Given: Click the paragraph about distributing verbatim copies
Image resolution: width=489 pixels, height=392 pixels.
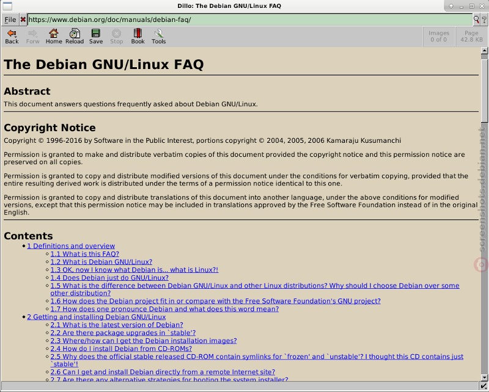Looking at the screenshot, I should pyautogui.click(x=234, y=158).
